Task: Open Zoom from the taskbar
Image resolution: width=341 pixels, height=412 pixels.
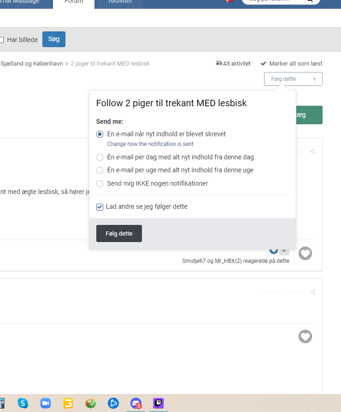Action: [45, 403]
